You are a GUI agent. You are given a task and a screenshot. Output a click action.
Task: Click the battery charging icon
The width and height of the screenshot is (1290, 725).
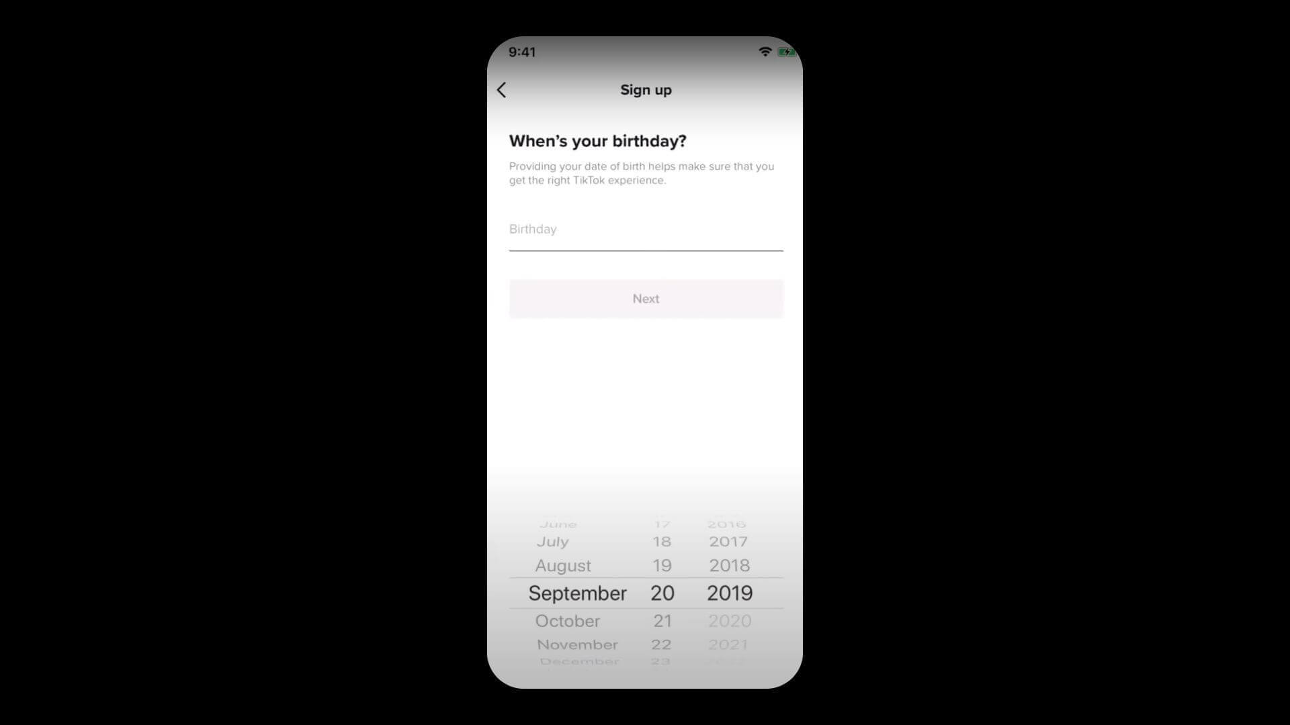(x=783, y=51)
